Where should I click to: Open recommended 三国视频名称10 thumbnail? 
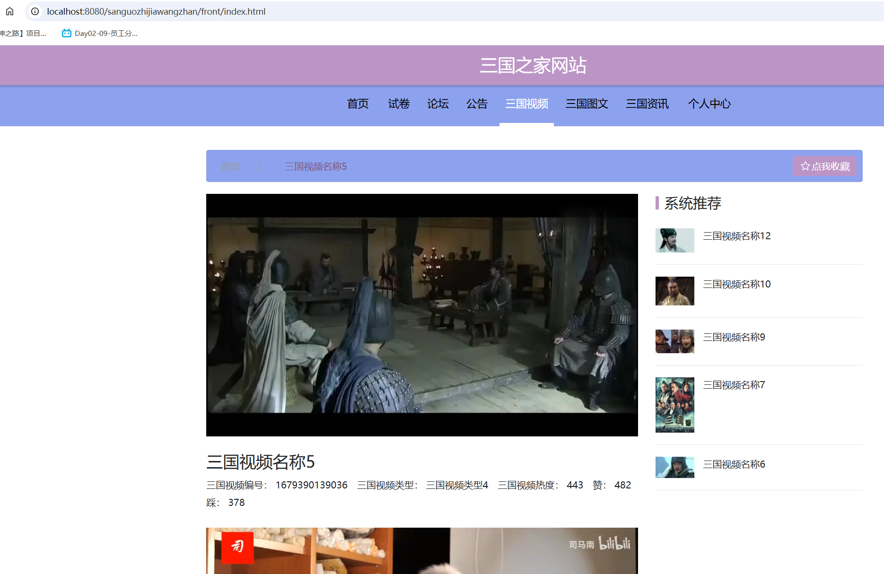[x=675, y=291]
